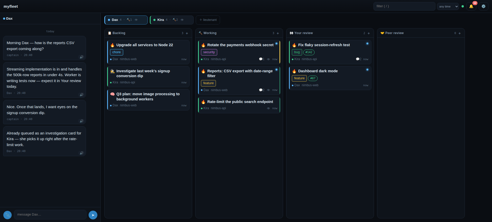Toggle the eye on the Rate-limit search card
This screenshot has height=222, width=492.
click(x=268, y=108)
